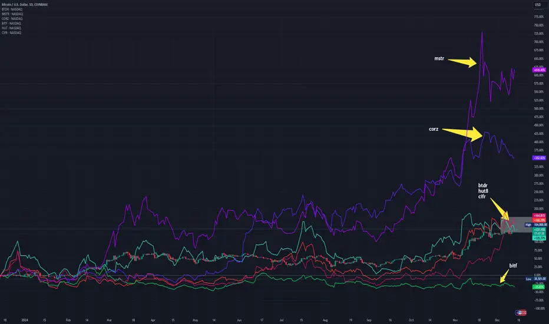Click the Dec label on time axis
This screenshot has width=549, height=324.
click(x=497, y=320)
